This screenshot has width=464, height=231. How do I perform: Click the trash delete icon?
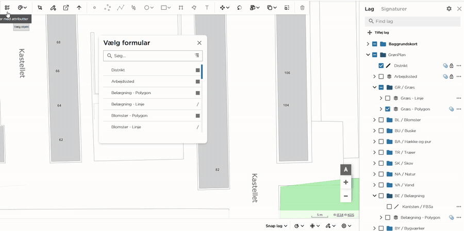(302, 8)
